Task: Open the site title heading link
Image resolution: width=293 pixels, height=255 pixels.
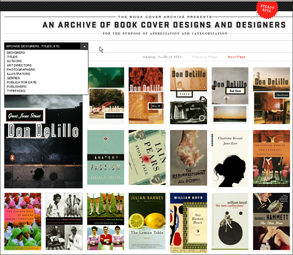Action: pyautogui.click(x=164, y=25)
